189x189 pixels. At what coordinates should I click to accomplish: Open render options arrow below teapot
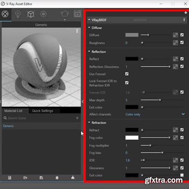click(65, 20)
